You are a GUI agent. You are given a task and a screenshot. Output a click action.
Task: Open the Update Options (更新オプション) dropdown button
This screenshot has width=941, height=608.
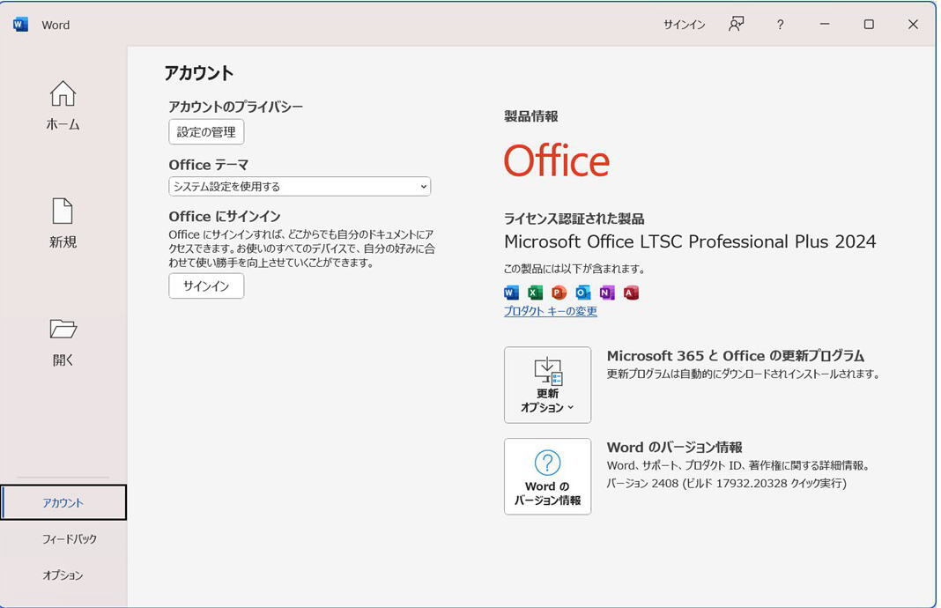point(547,385)
